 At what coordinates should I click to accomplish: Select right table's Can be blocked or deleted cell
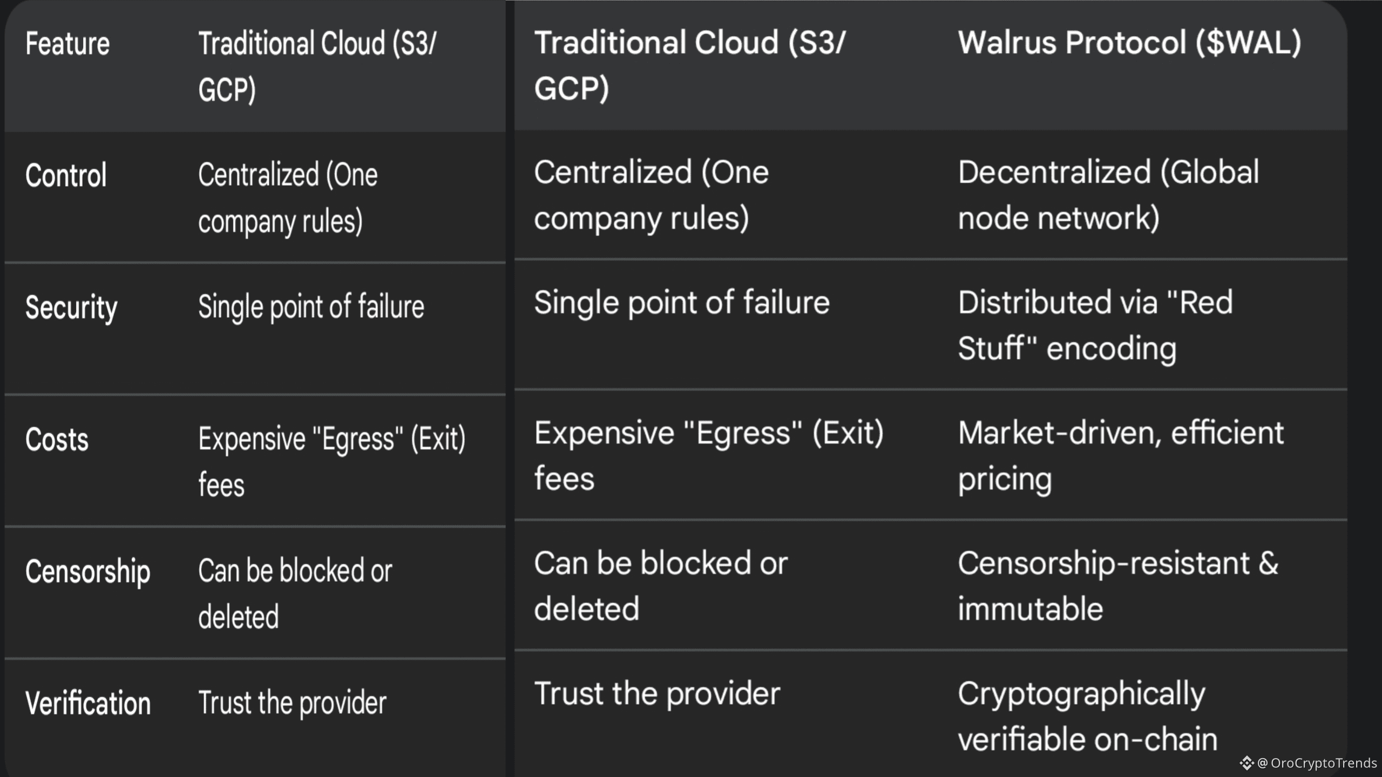coord(660,586)
